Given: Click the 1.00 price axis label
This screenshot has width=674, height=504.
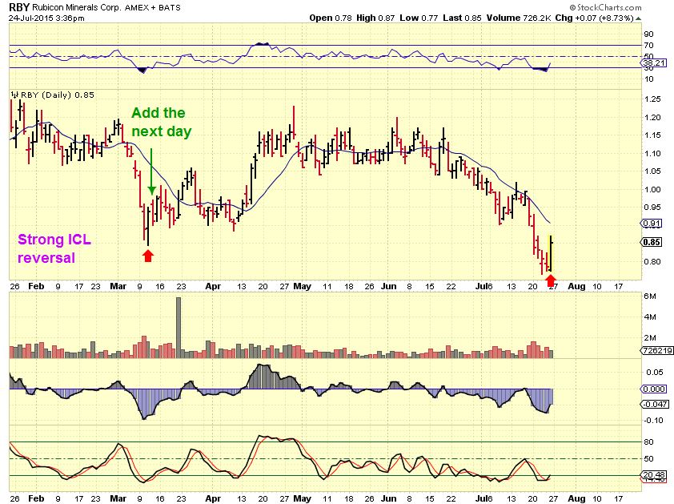Looking at the screenshot, I should (652, 189).
